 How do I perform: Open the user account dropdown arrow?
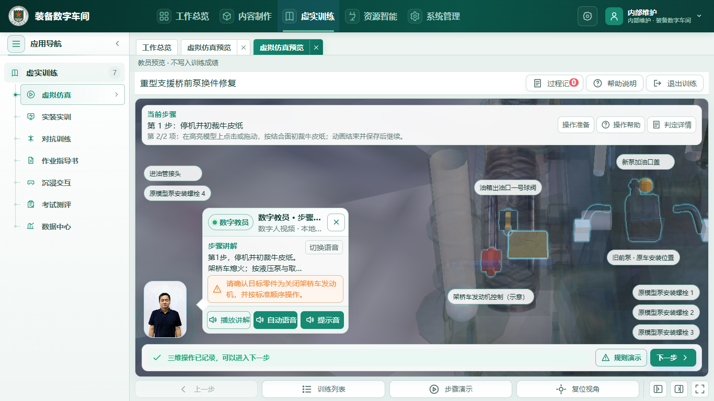[699, 16]
